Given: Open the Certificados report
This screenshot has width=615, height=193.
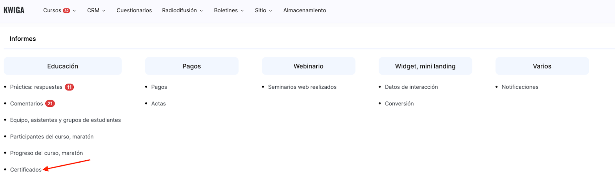Looking at the screenshot, I should 26,170.
